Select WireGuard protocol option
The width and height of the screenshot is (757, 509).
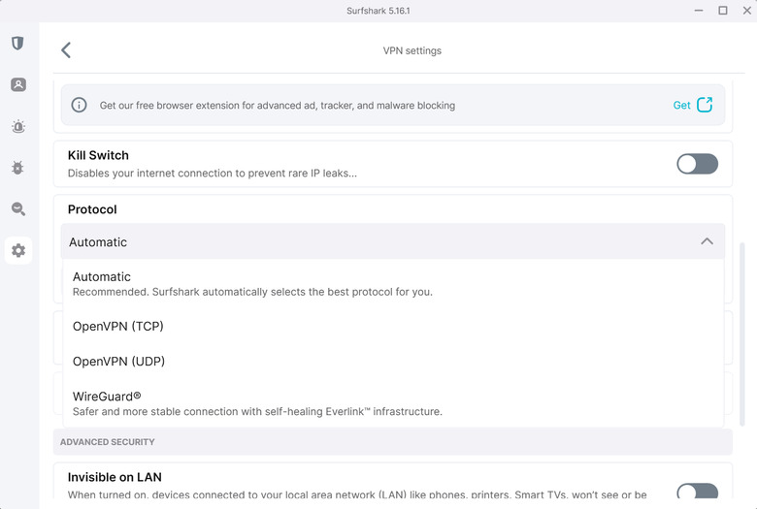pos(107,397)
